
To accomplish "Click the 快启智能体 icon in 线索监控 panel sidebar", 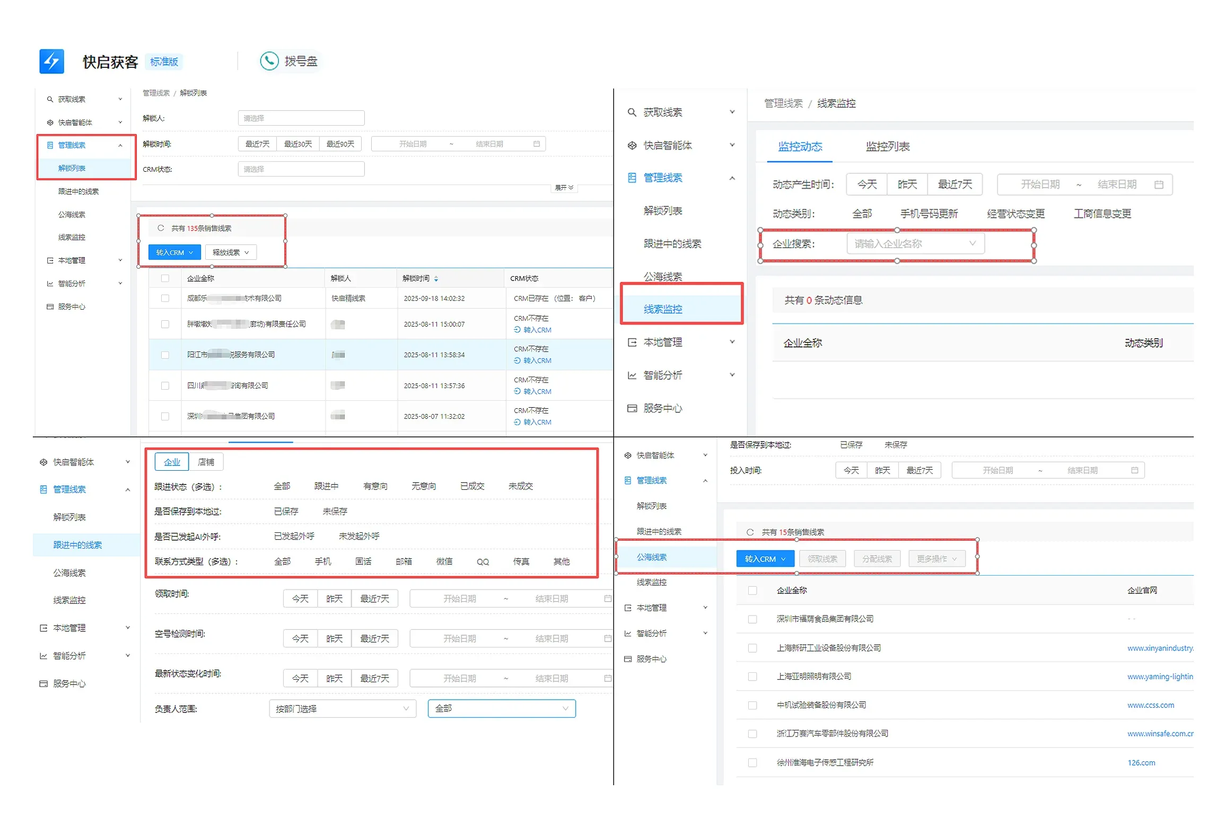I will (x=632, y=145).
